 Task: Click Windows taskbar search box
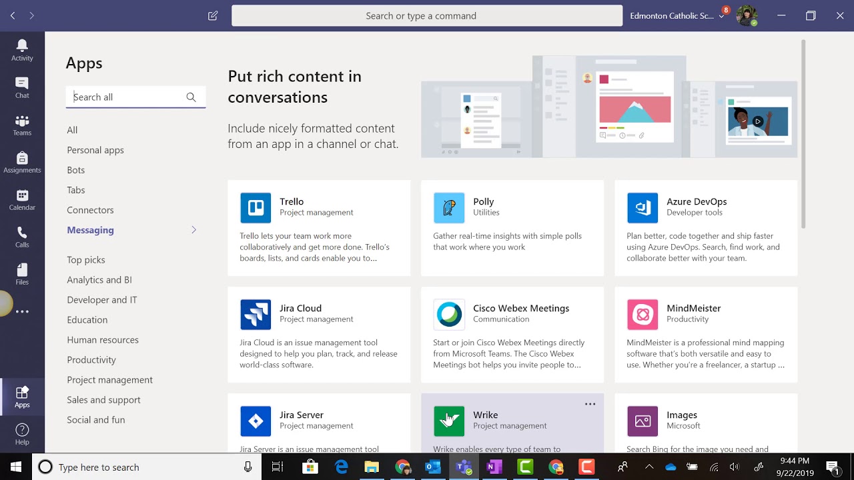(x=147, y=467)
